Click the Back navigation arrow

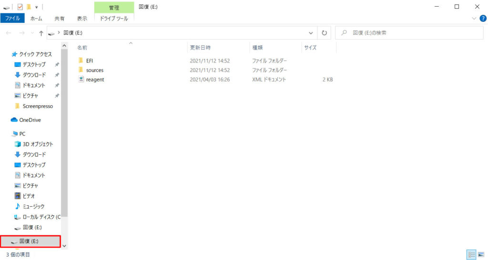[x=9, y=33]
